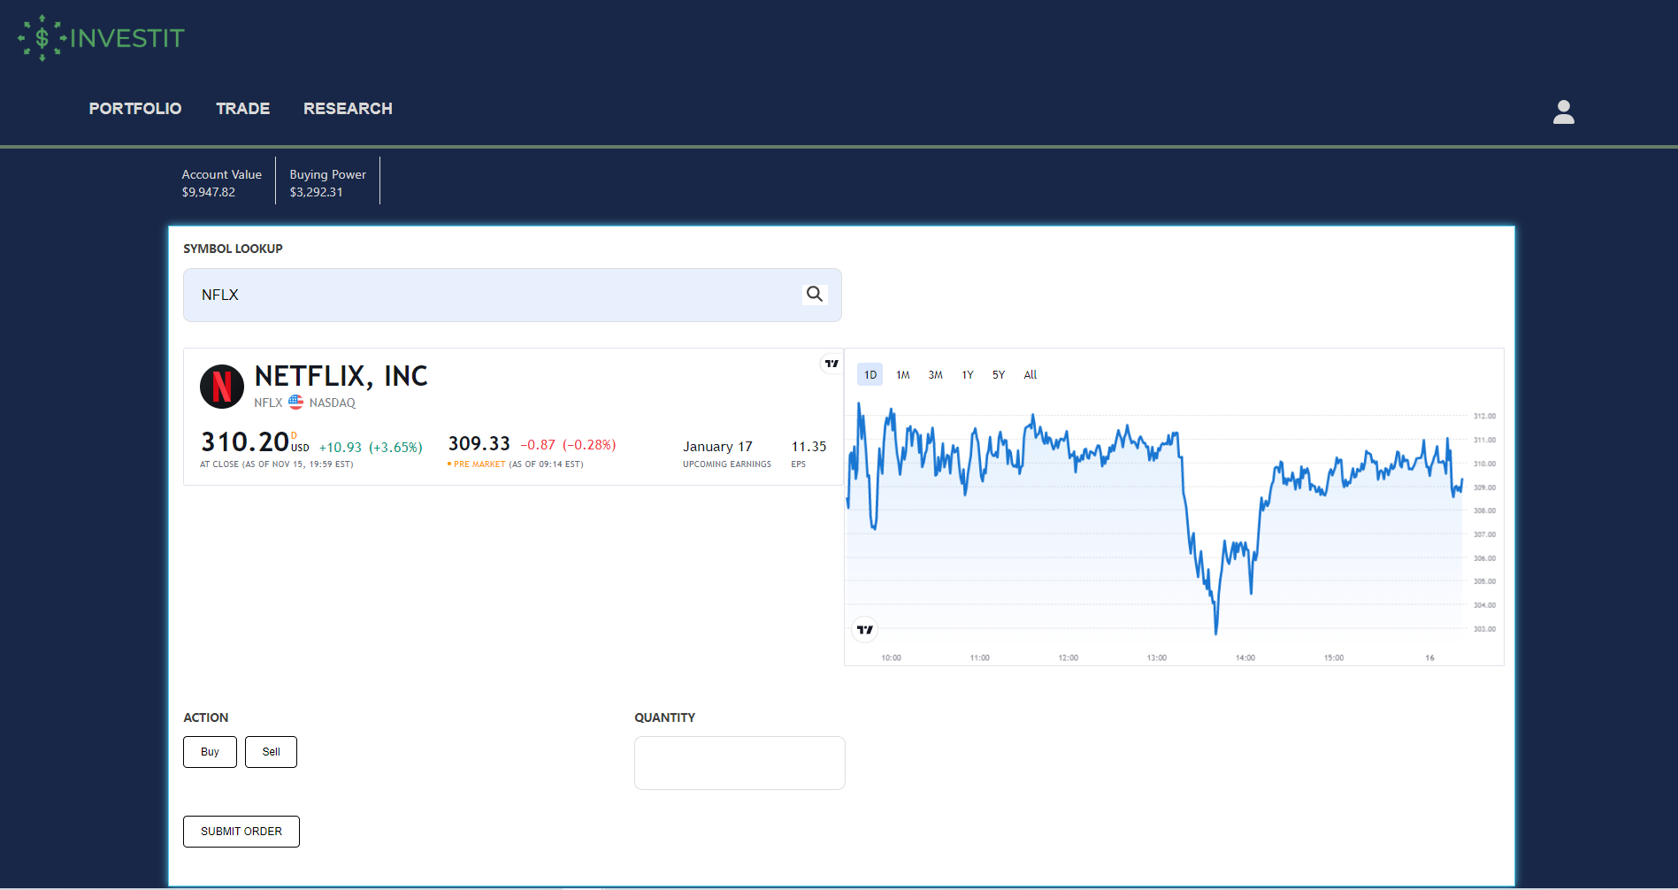
Task: Click the D market-status badge beside the price
Action: [x=292, y=434]
